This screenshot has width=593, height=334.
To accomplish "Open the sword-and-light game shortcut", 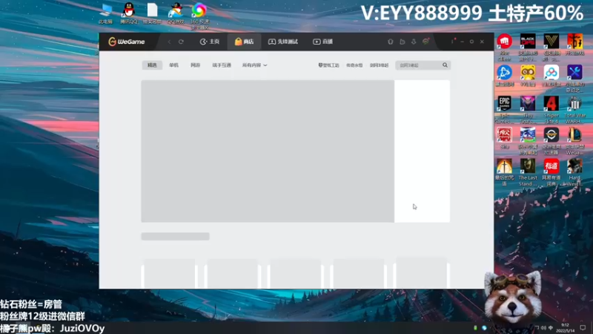I will [504, 172].
